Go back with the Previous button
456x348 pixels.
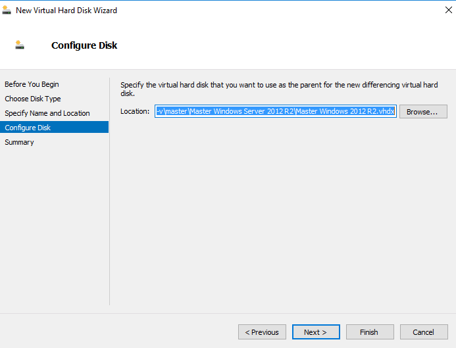(262, 332)
